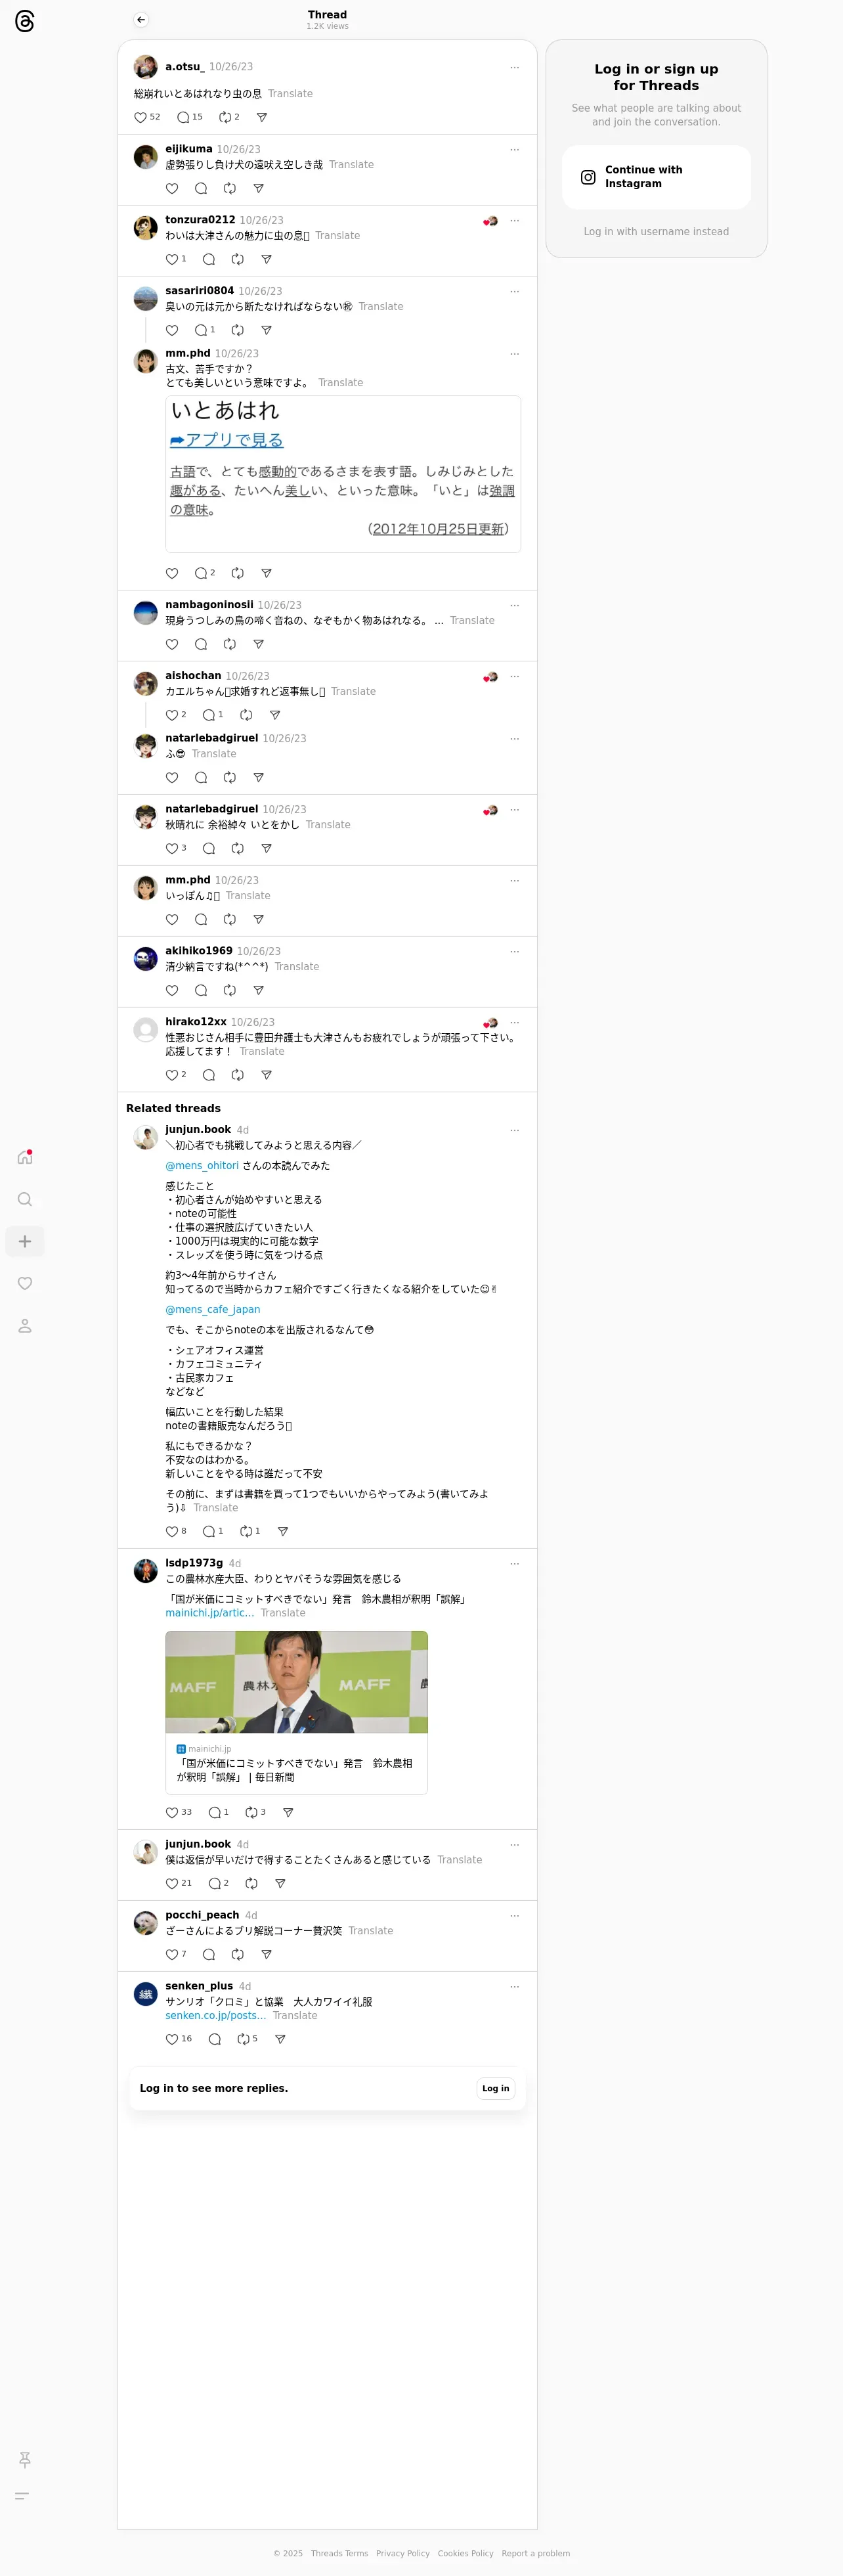Repost mm.phd's いとあはれ reply
Screen dimensions: 843x2576
click(237, 573)
